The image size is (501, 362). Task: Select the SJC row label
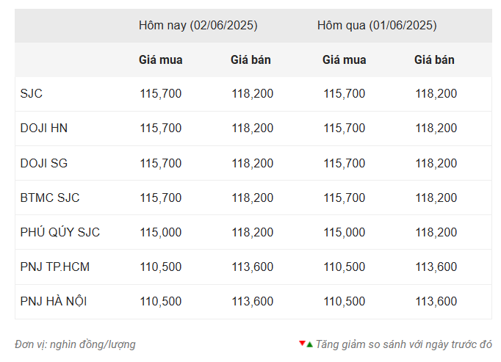32,93
